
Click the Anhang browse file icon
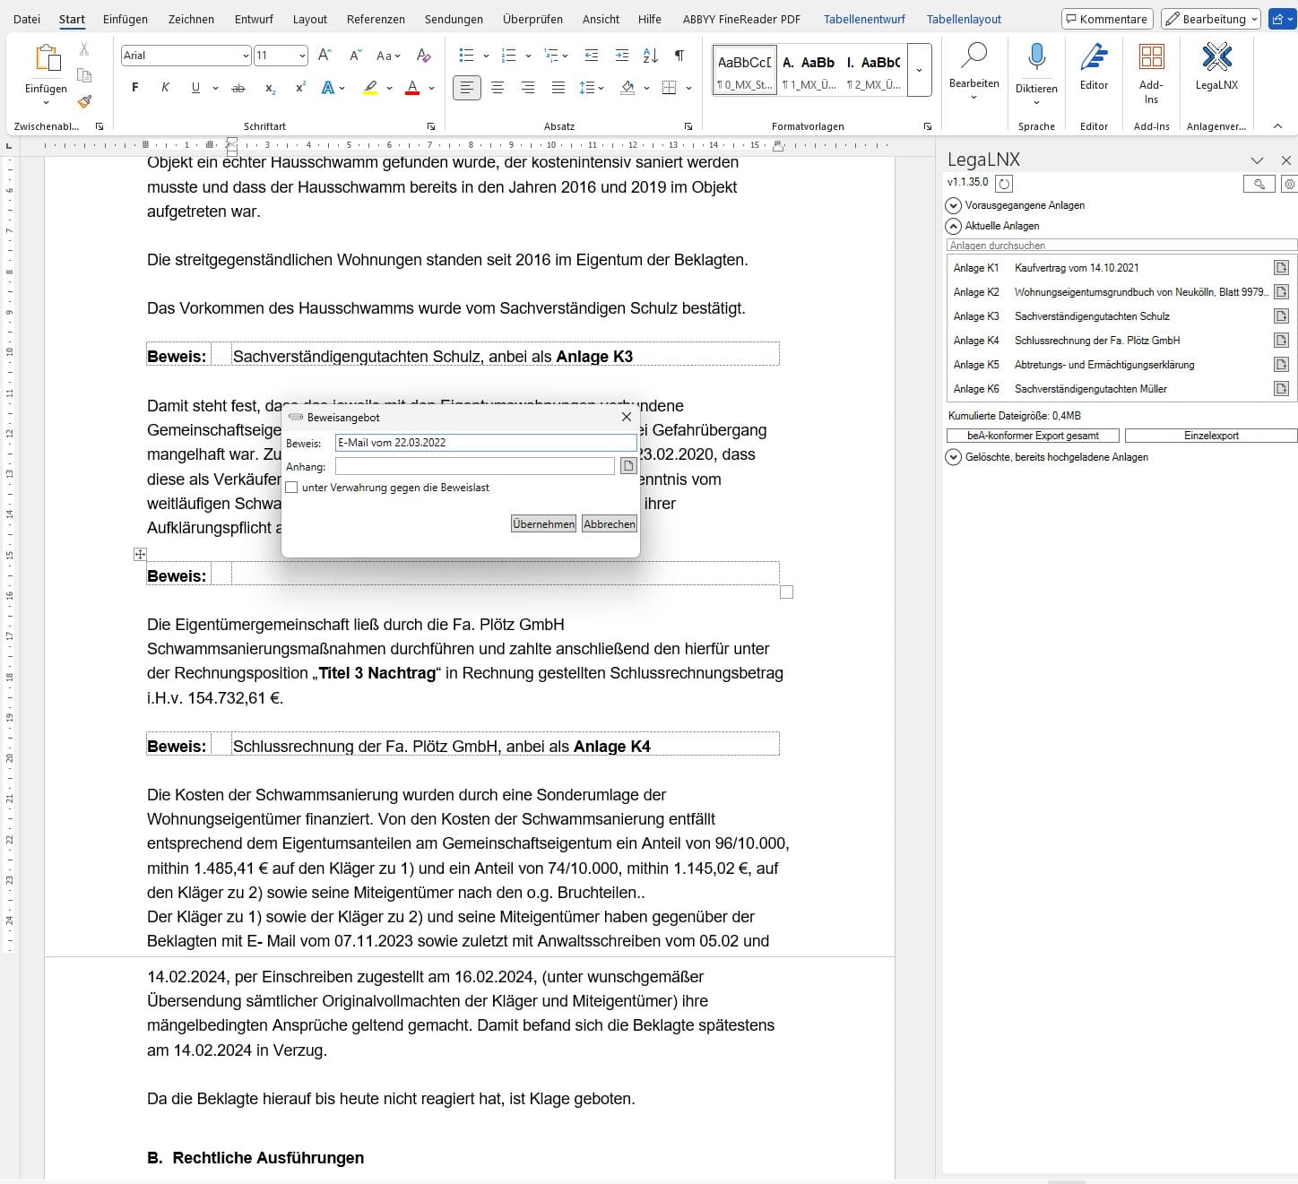[628, 466]
